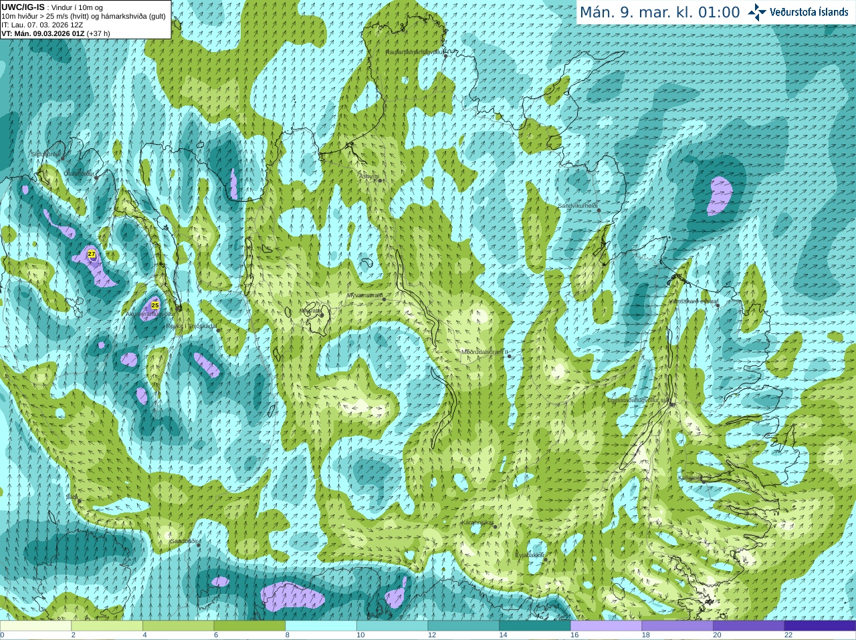Click the yellow gust marker showing 25
856x640 pixels.
155,305
